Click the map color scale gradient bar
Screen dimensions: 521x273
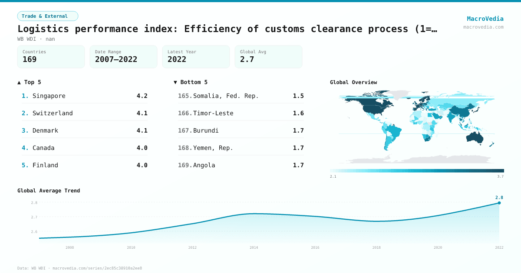pyautogui.click(x=416, y=170)
